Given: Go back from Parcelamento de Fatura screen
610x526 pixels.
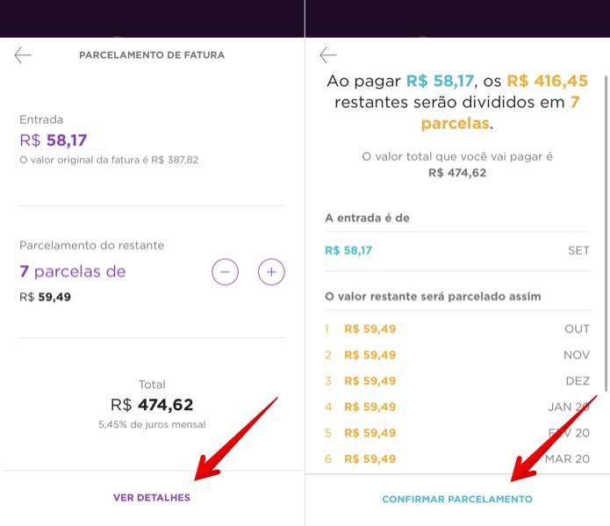Looking at the screenshot, I should pos(23,55).
